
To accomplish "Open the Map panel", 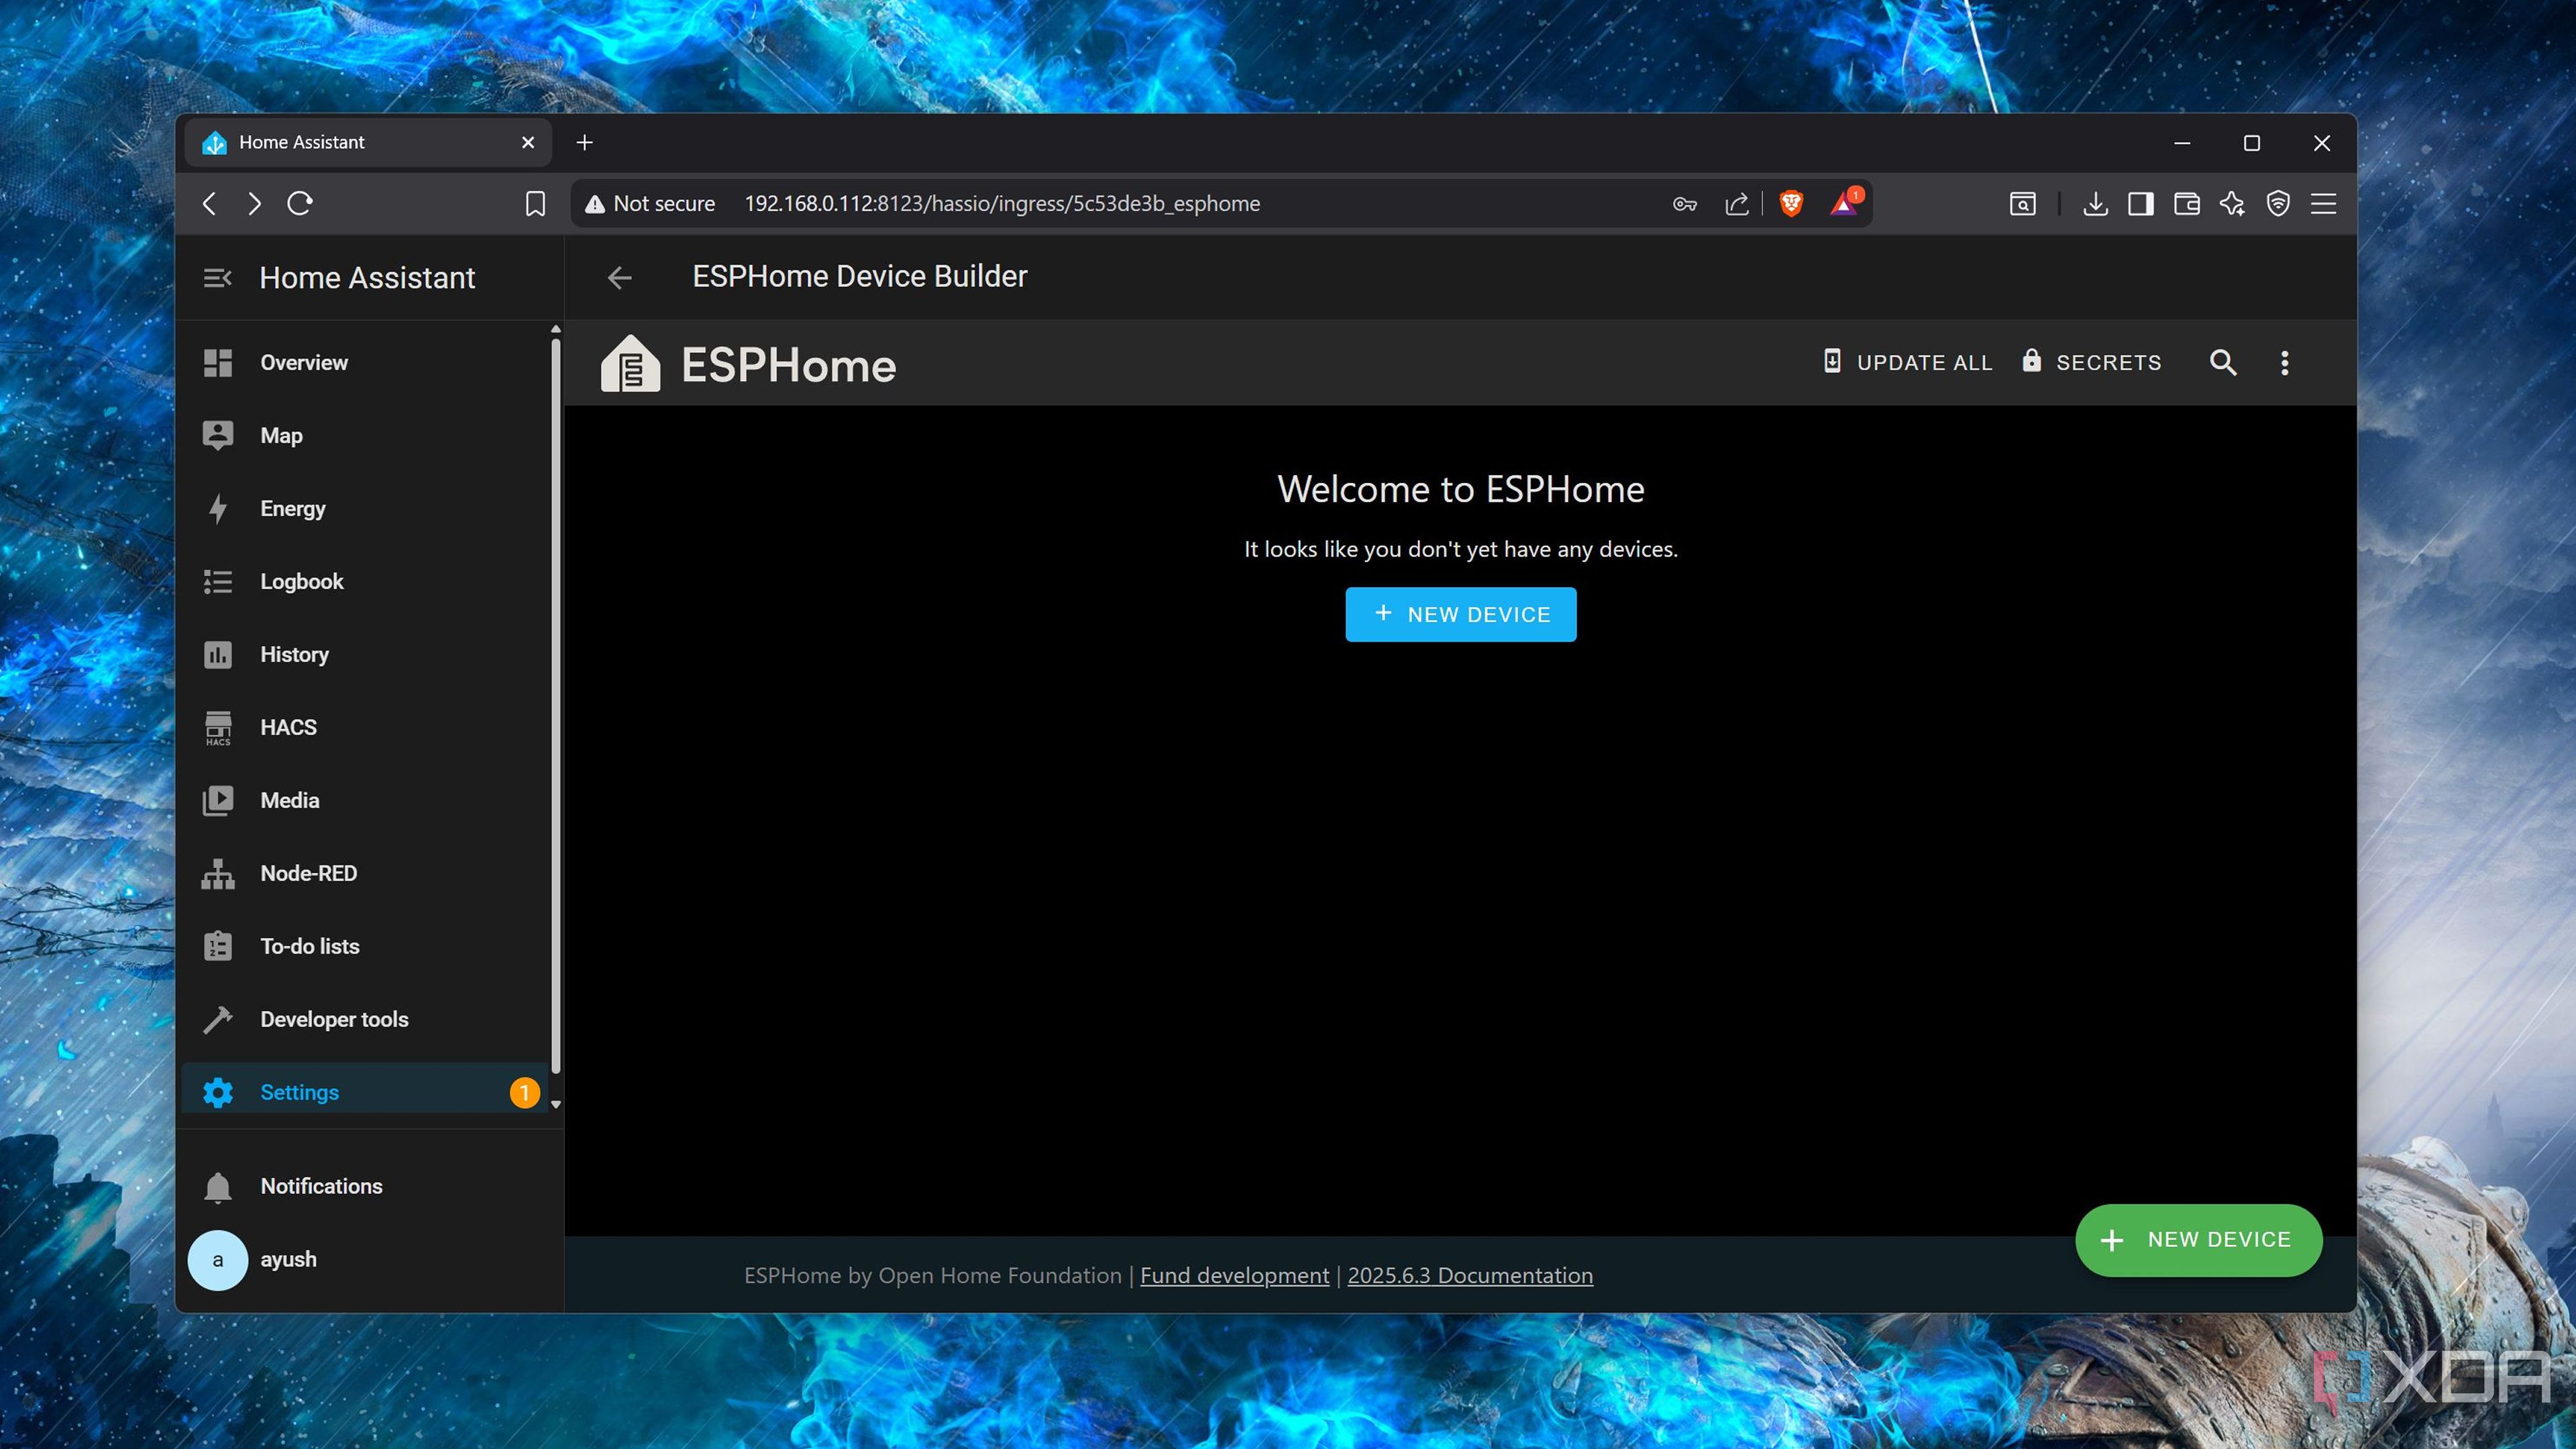I will (x=365, y=436).
